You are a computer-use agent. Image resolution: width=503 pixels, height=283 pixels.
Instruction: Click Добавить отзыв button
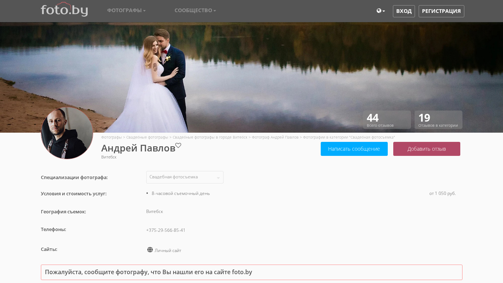[x=427, y=149]
